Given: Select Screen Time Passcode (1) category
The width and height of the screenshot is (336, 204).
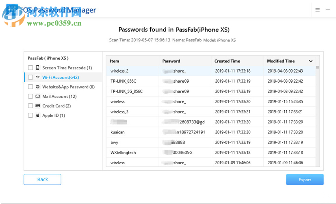Looking at the screenshot, I should coord(67,68).
